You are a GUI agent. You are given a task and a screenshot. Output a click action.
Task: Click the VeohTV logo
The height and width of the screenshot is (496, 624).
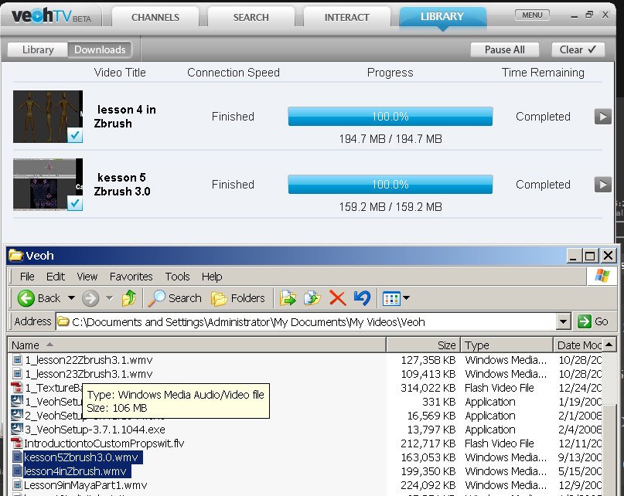pos(51,16)
